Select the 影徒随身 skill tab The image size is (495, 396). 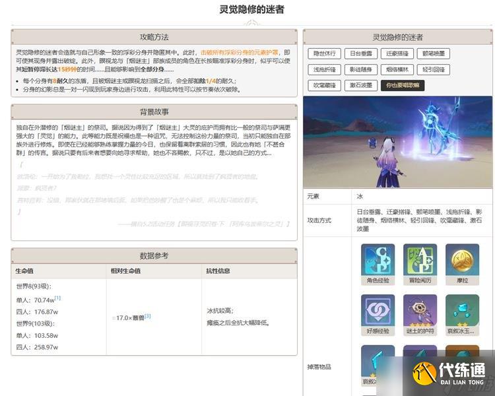click(x=361, y=69)
